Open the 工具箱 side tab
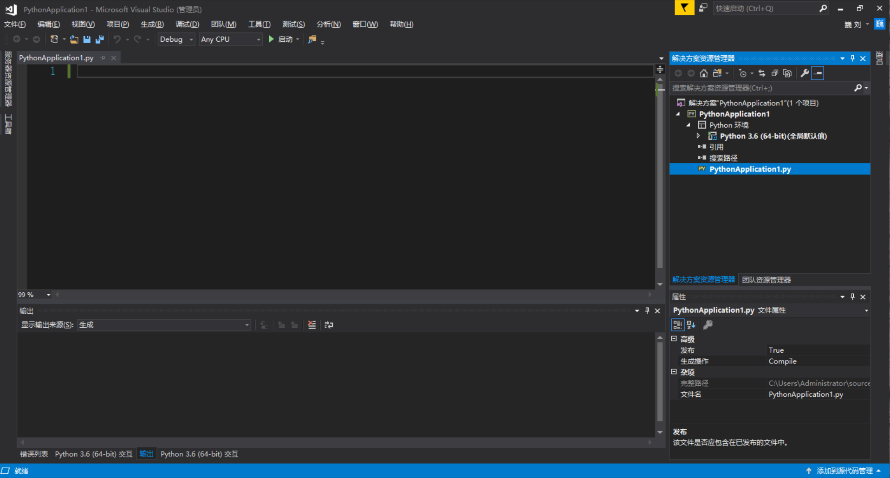 (8, 124)
